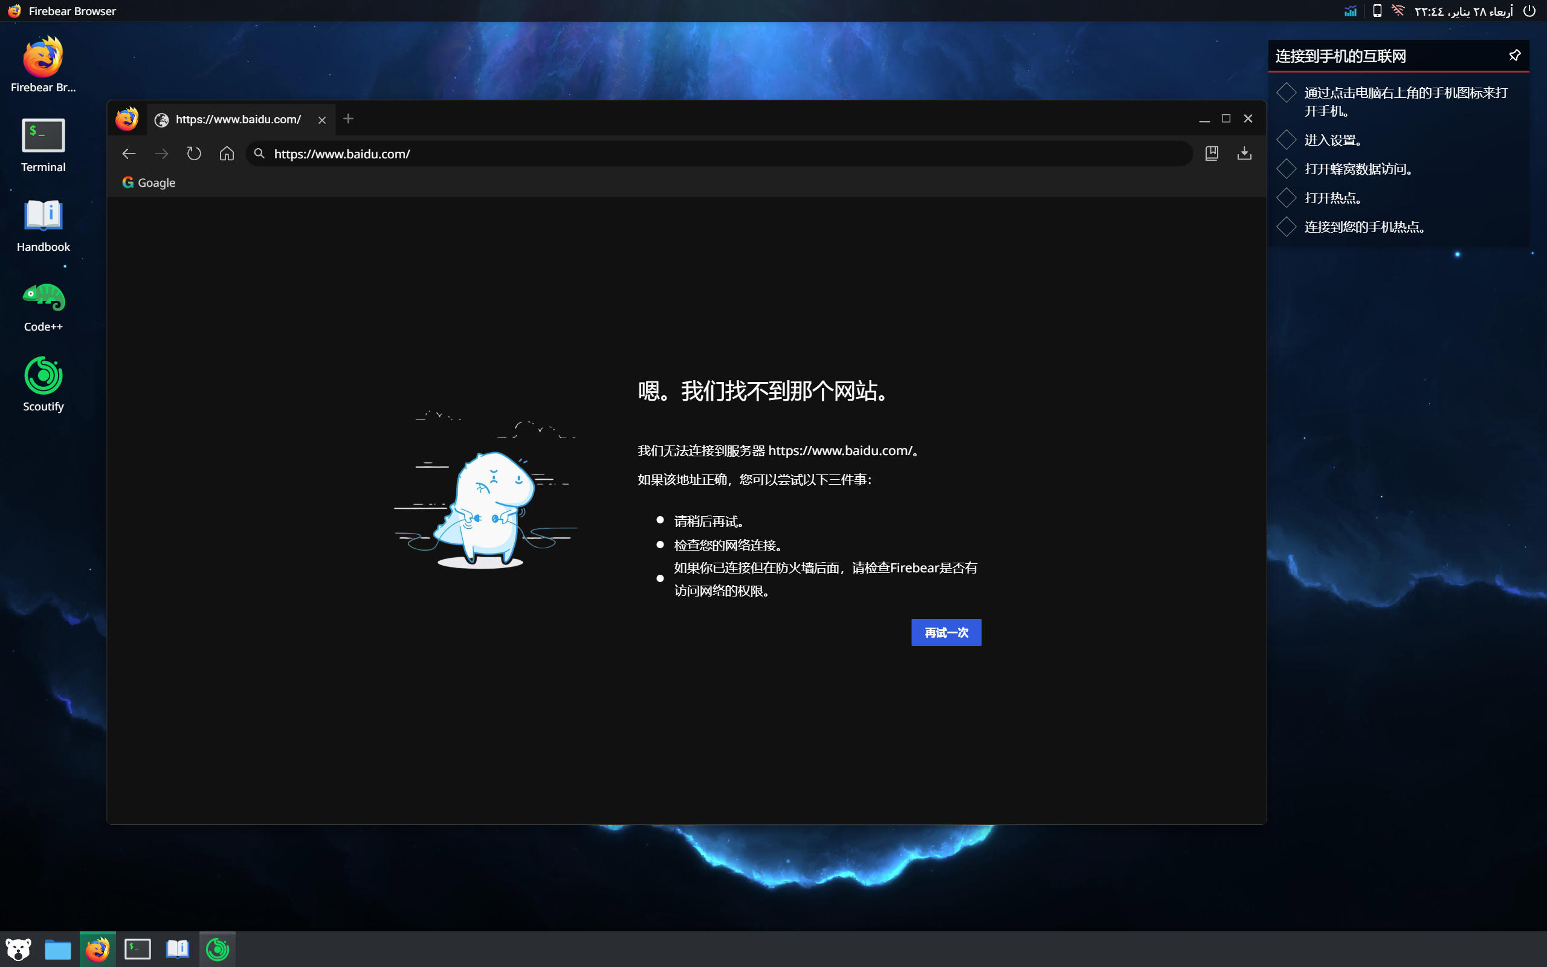
Task: Open the date and time panel
Action: click(x=1463, y=11)
